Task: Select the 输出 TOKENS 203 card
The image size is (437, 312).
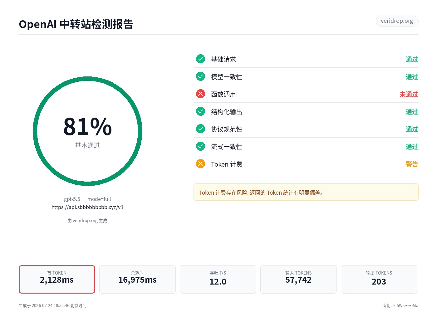Action: 379,279
